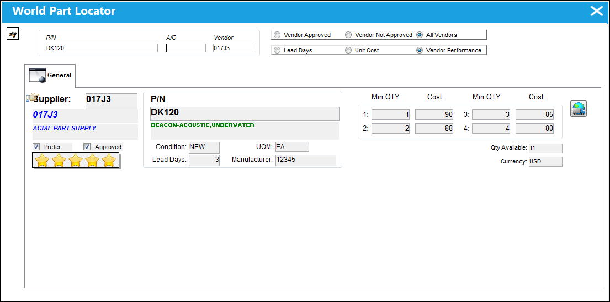Click Cost field showing 85
This screenshot has height=302, width=610.
[534, 115]
